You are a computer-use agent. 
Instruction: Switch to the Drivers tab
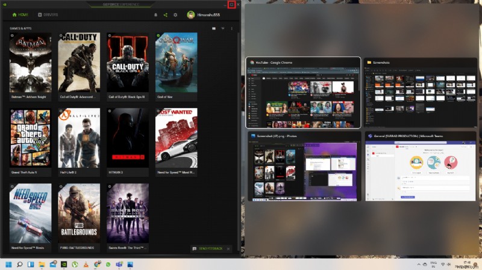(x=48, y=14)
